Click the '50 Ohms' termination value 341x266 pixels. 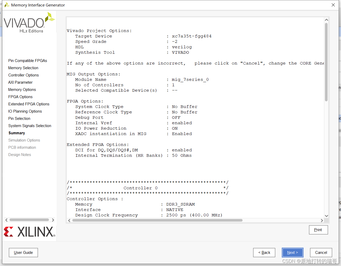point(182,155)
